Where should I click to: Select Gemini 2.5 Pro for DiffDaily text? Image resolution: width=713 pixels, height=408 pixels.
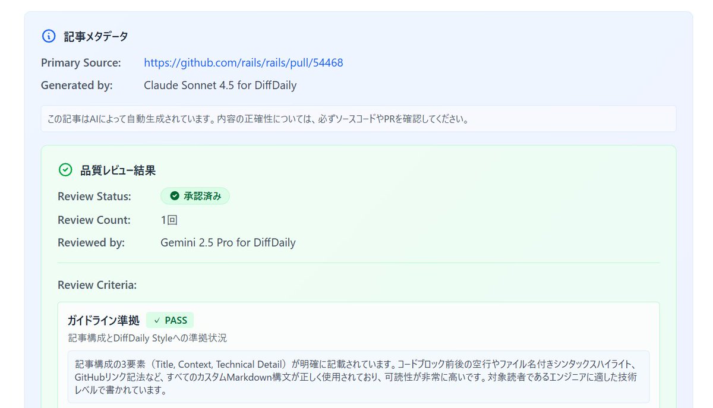point(228,242)
